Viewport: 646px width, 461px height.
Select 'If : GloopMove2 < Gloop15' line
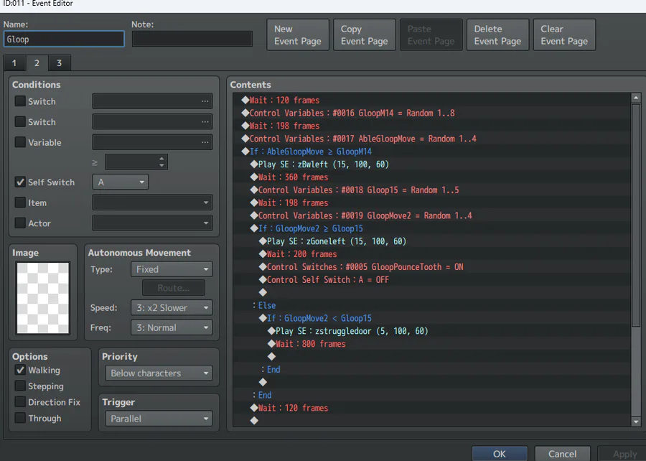431,318
